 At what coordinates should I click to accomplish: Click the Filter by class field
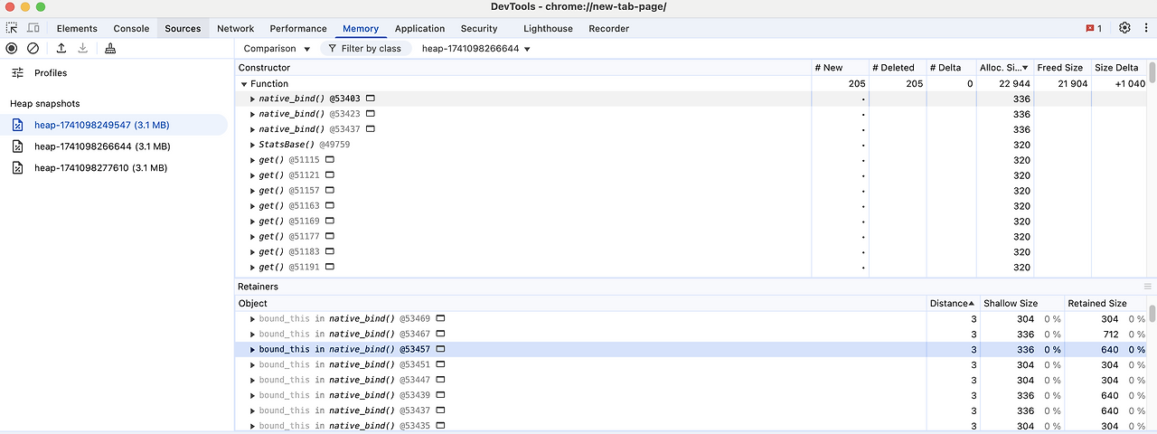click(366, 49)
